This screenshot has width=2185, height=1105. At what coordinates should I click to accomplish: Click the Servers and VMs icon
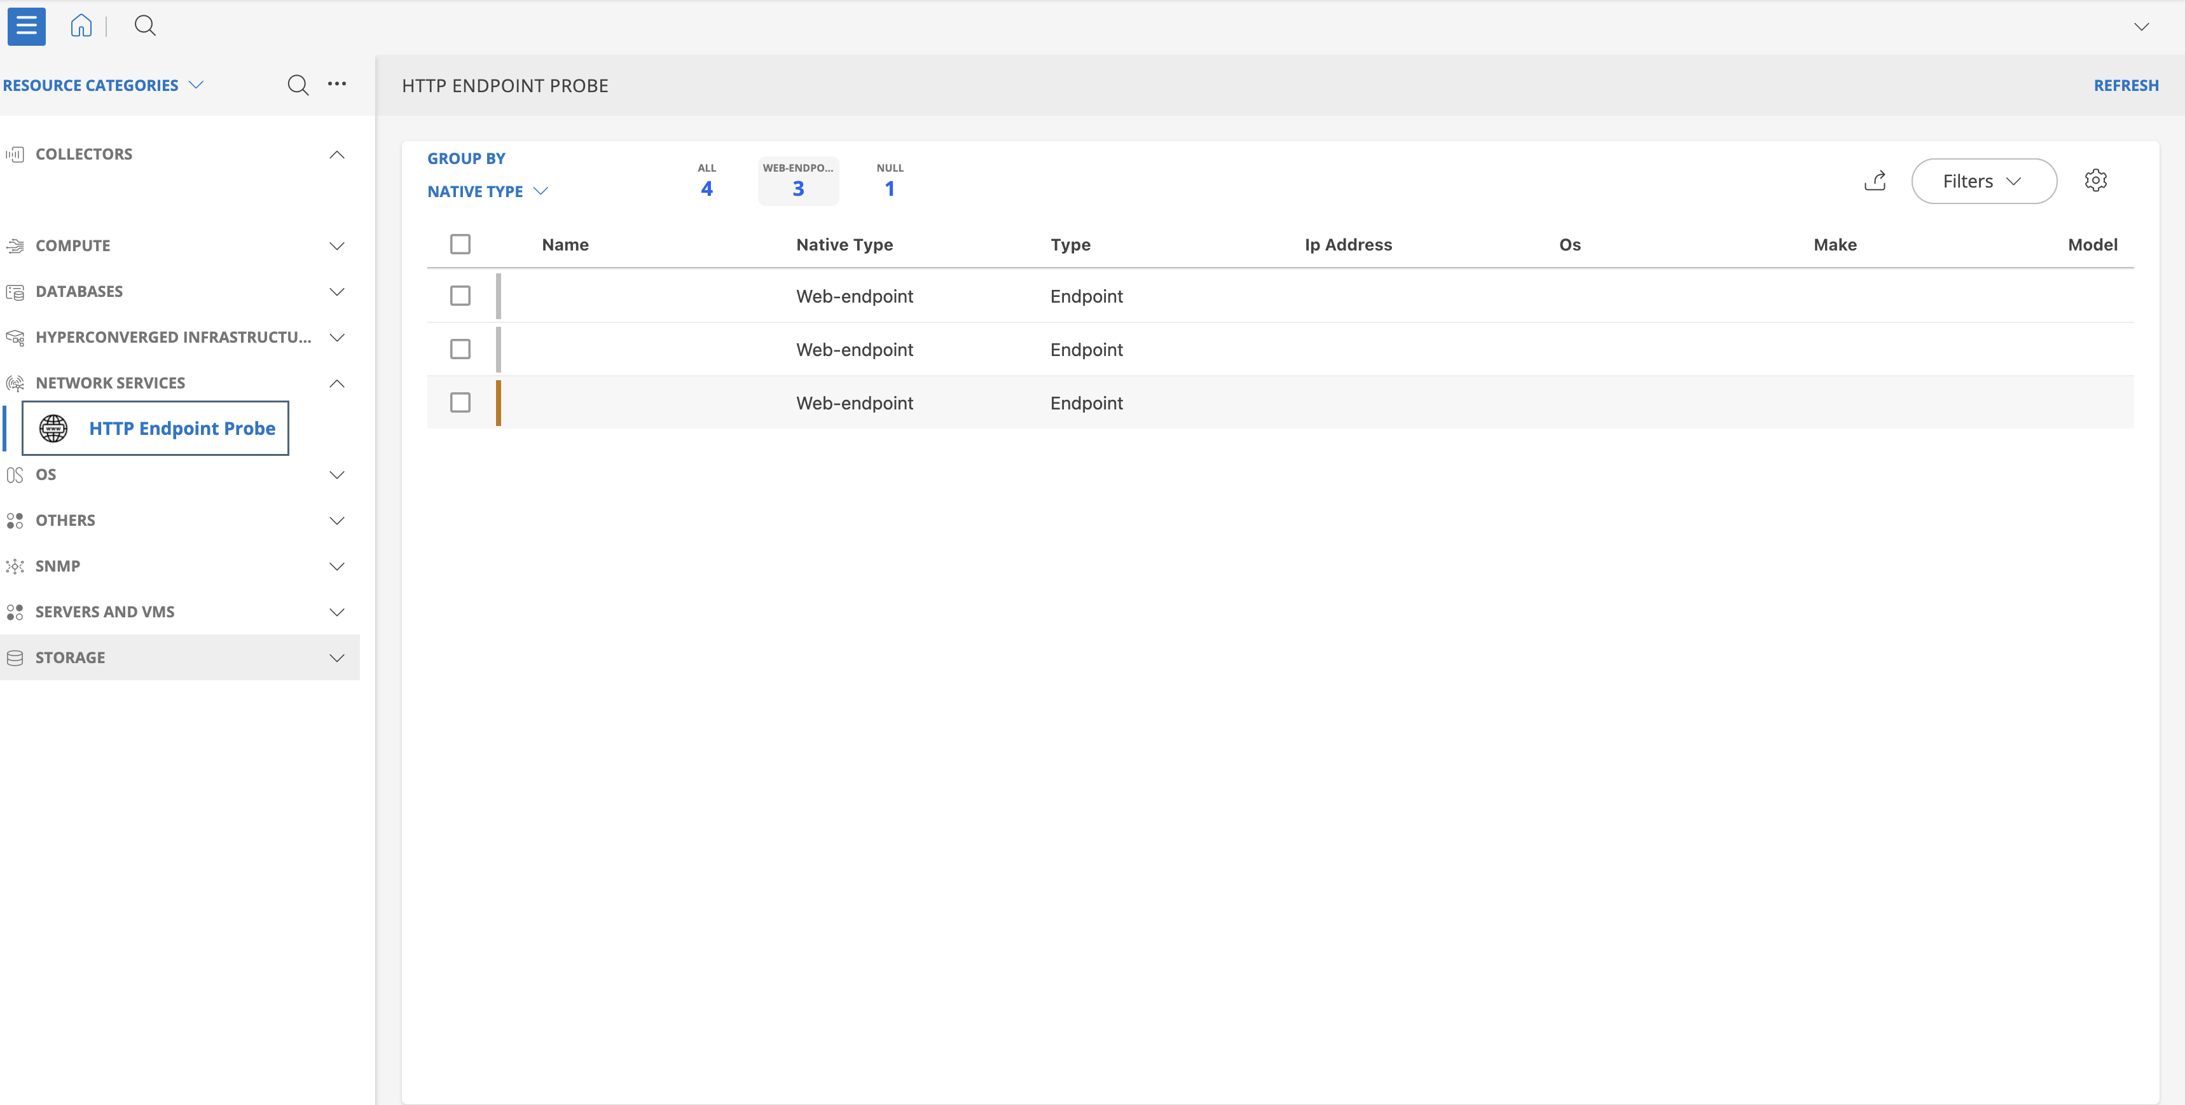(15, 612)
